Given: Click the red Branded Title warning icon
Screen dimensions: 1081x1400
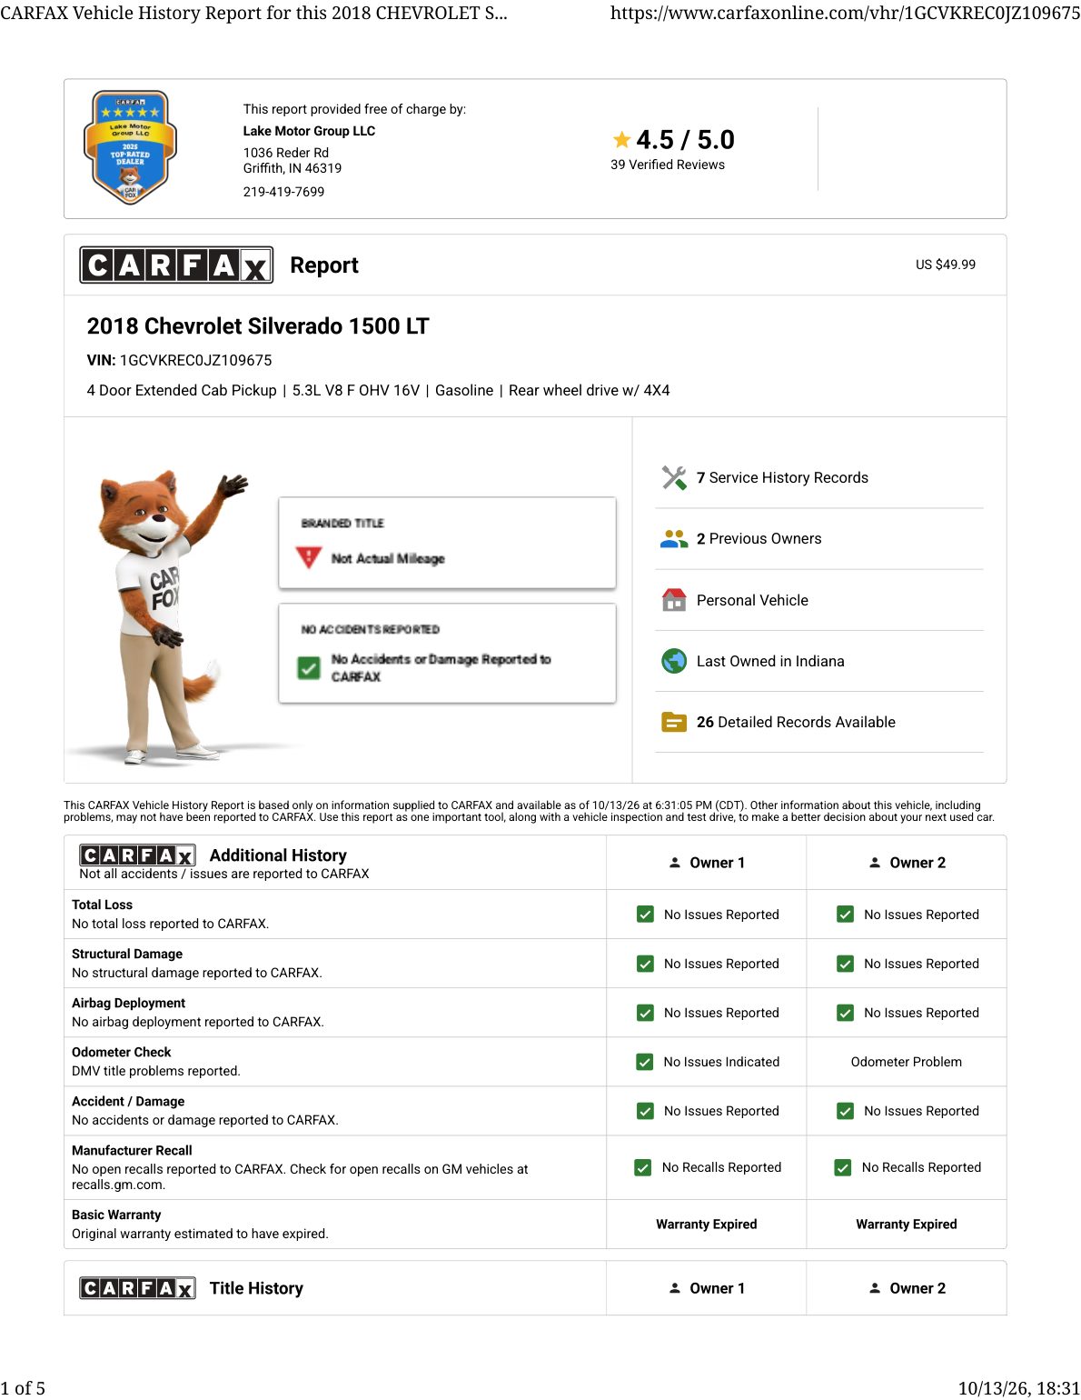Looking at the screenshot, I should click(309, 556).
